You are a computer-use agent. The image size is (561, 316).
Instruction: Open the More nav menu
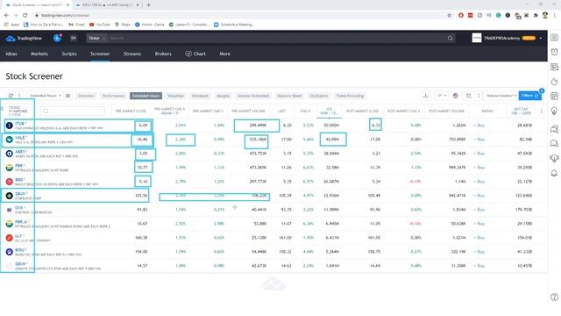point(224,54)
